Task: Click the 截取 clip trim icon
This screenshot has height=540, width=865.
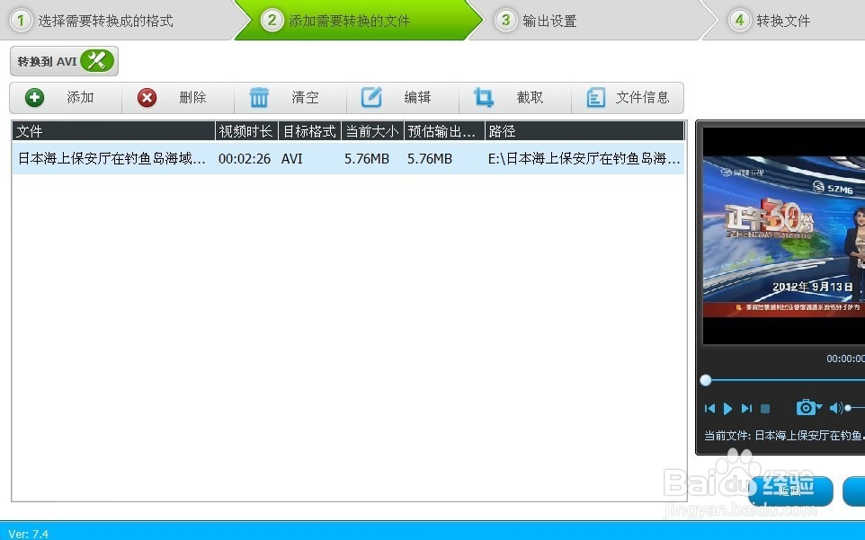Action: (483, 97)
